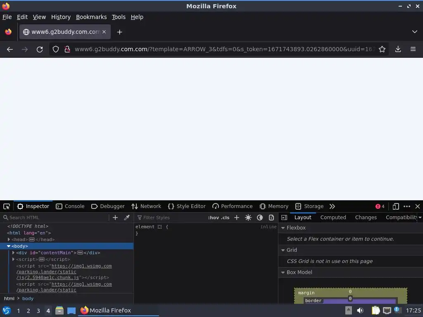Click the create new node plus icon

[115, 218]
